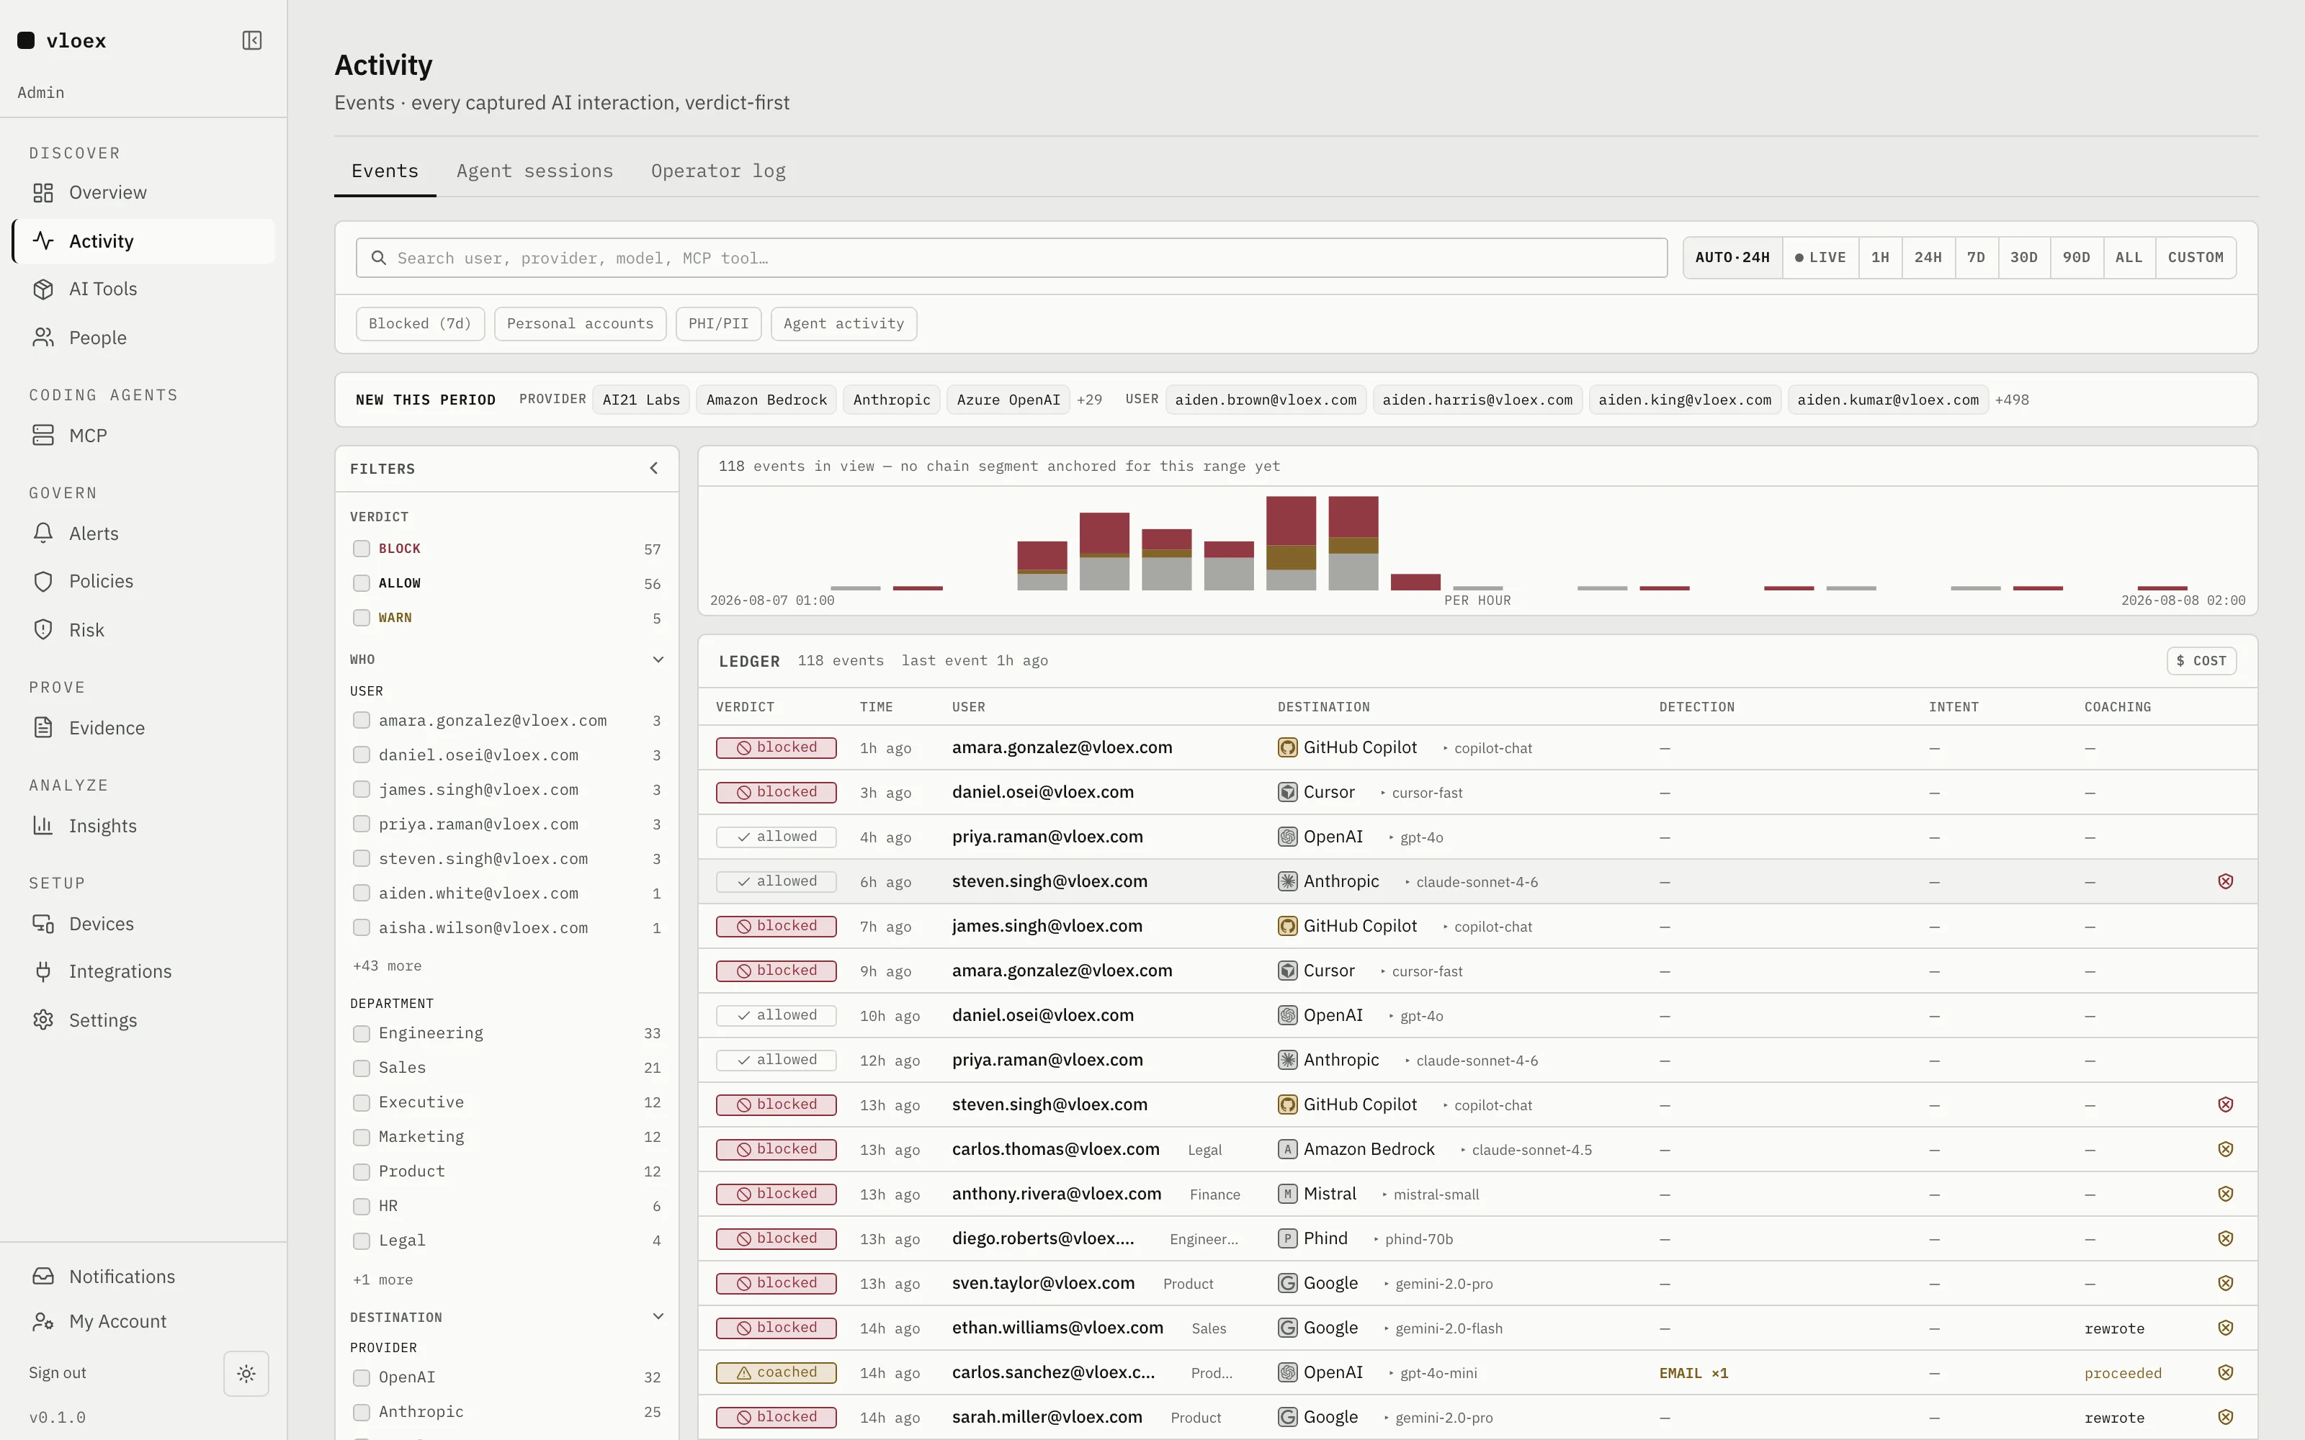2305x1440 pixels.
Task: Open Policies page
Action: 144,581
